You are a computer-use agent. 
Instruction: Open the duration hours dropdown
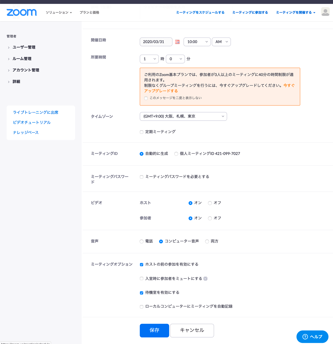149,59
